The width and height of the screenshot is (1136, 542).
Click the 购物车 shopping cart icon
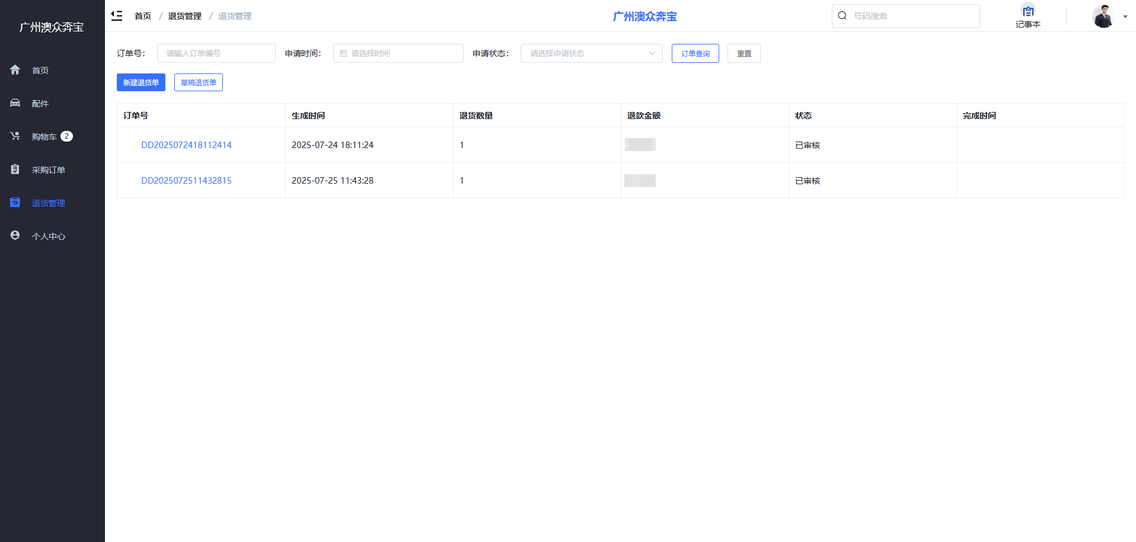15,136
